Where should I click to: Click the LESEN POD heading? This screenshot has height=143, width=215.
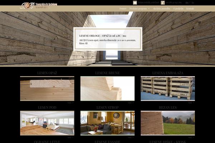(x=47, y=108)
